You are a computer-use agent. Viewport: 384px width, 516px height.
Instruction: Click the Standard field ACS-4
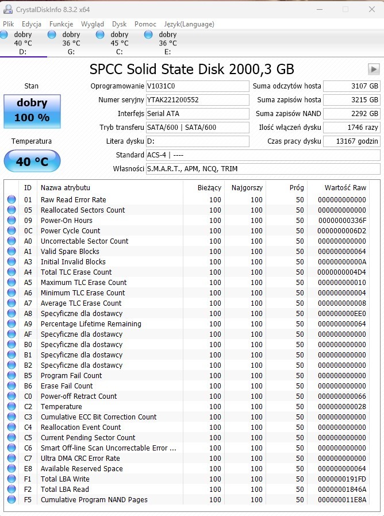(263, 155)
